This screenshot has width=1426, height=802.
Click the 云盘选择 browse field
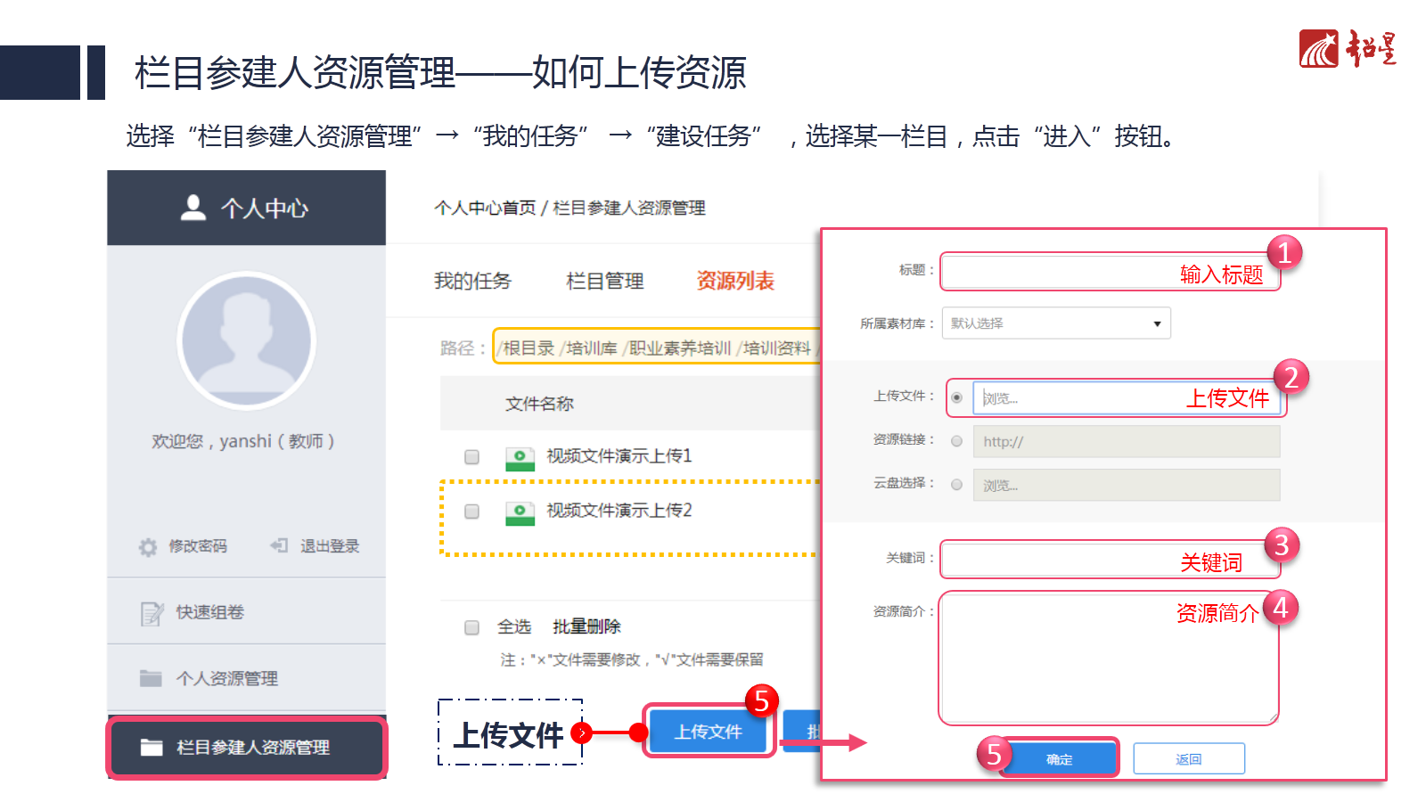1127,485
